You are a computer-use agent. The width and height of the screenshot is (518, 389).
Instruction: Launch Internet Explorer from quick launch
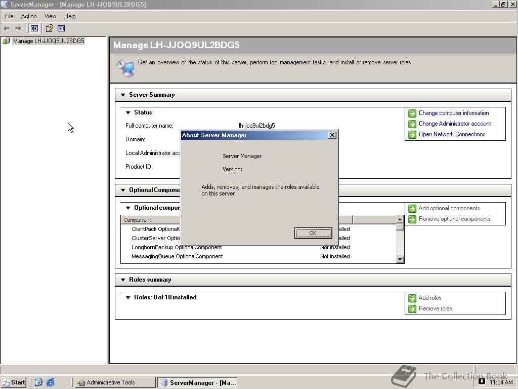[50, 382]
